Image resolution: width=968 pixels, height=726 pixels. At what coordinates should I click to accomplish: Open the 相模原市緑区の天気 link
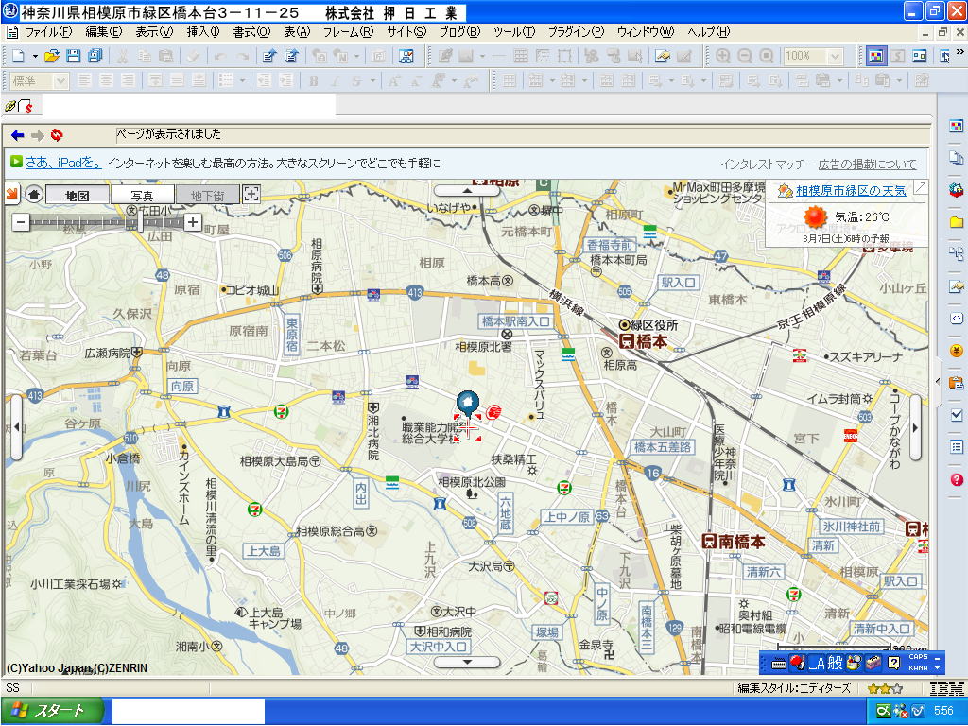click(852, 191)
